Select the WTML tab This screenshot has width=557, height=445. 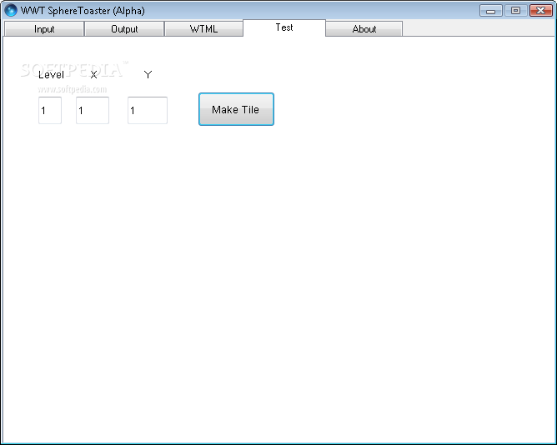tap(204, 29)
